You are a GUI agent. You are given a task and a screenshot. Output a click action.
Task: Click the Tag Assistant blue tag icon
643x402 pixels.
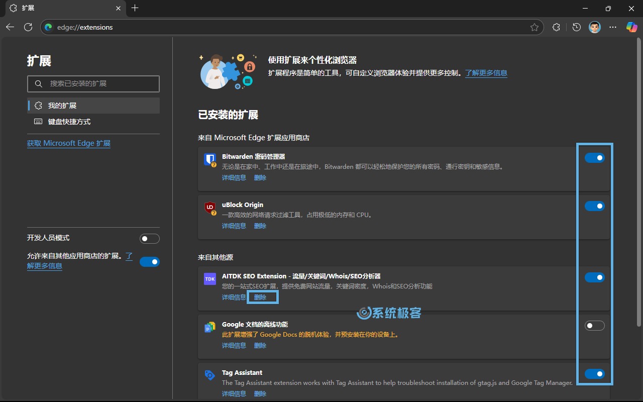pos(210,375)
